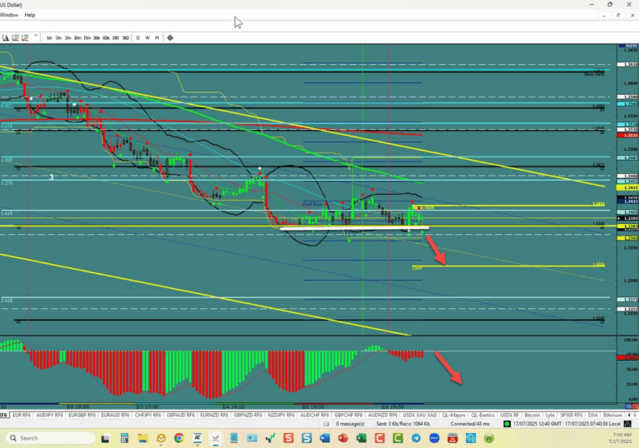Select the Monthly (M) timeframe
Viewport: 639px width, 448px height.
click(x=157, y=38)
